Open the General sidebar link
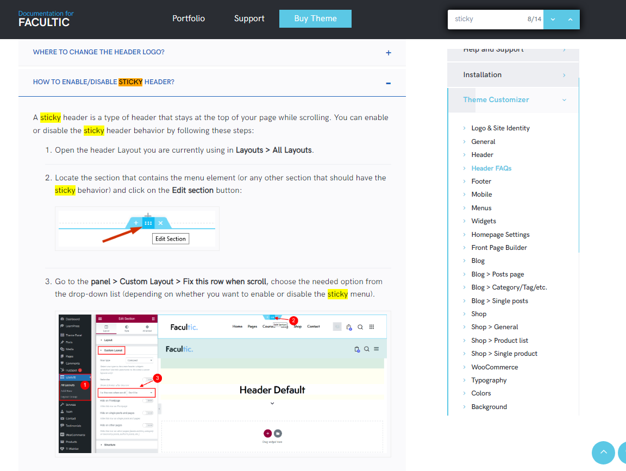Viewport: 626px width, 471px height. coord(483,142)
